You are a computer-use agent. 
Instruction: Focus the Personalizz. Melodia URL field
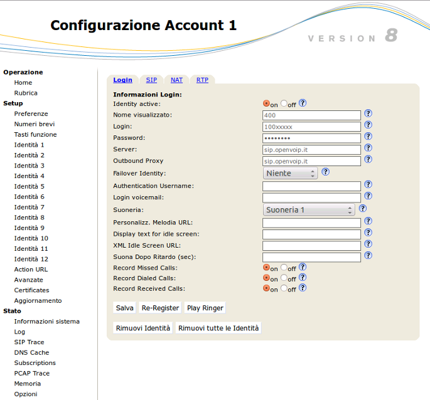tap(311, 223)
